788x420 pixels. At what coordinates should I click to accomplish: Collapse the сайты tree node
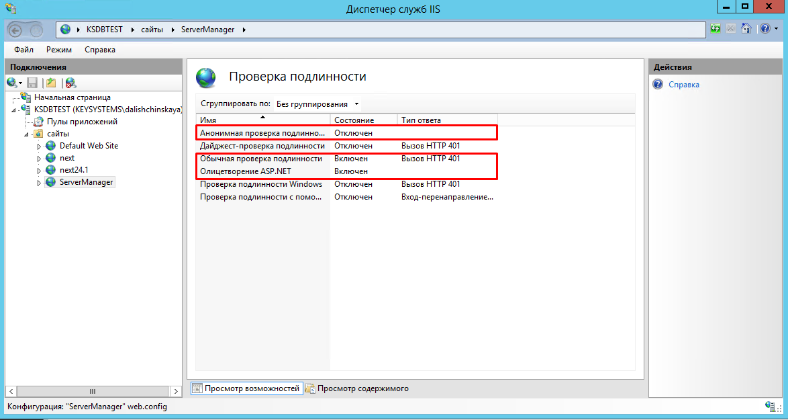26,134
